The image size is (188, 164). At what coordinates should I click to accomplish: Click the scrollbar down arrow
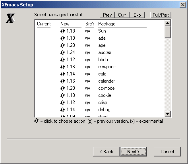[168, 114]
